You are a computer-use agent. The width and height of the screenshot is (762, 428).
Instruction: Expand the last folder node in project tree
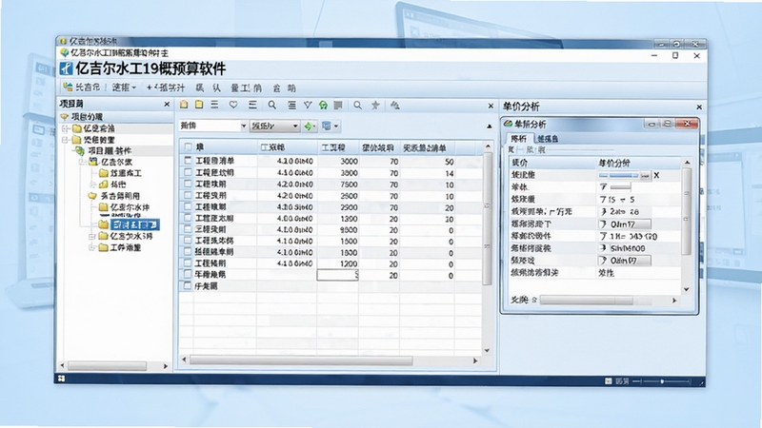91,247
